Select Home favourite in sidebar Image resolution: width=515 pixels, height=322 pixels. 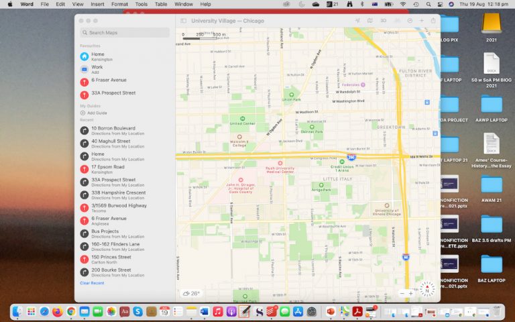point(97,56)
